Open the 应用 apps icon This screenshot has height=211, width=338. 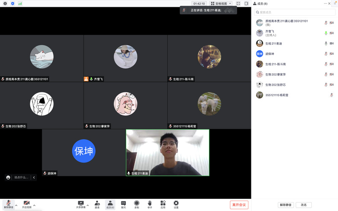pyautogui.click(x=163, y=203)
